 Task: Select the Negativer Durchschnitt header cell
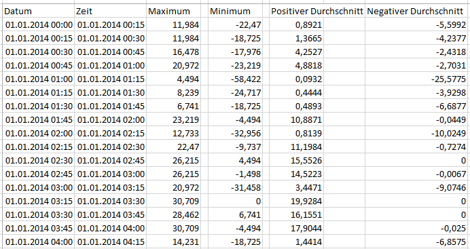[416, 12]
